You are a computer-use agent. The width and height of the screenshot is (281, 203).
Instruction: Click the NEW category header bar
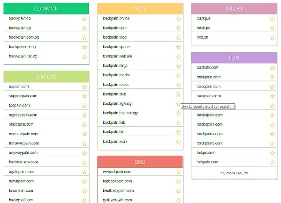[140, 8]
